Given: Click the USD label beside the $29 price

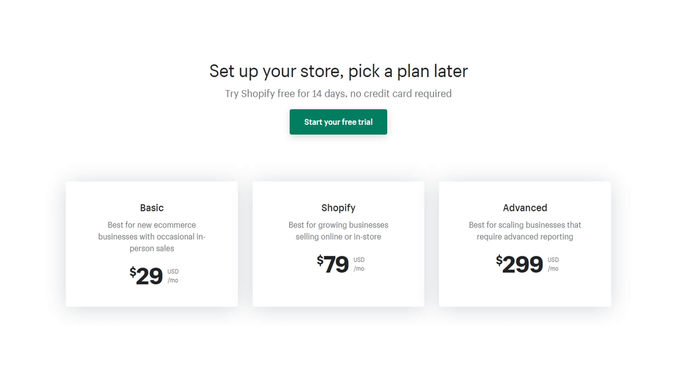Looking at the screenshot, I should (x=173, y=272).
